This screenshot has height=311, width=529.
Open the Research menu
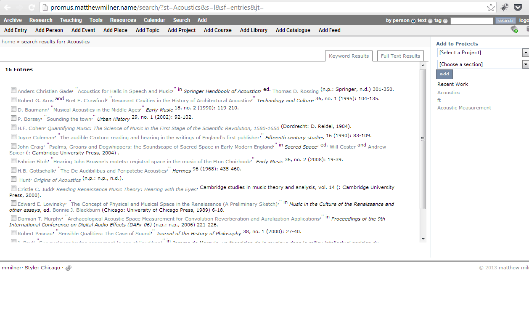pyautogui.click(x=41, y=20)
